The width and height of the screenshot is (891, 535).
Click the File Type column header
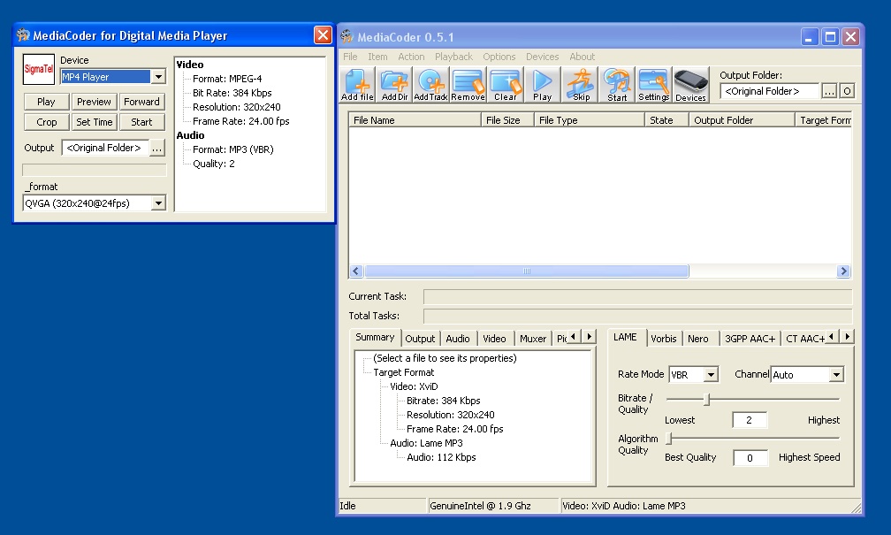(590, 120)
